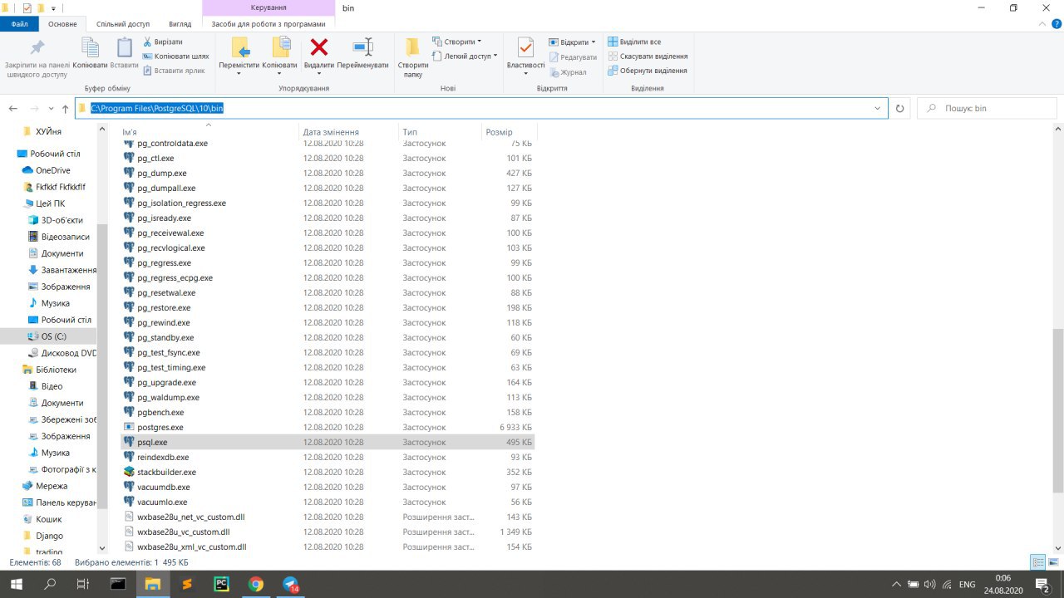Screen dimensions: 1064x598
Task: Open the Копіювати до dropdown in Упорядкування
Action: [x=280, y=73]
